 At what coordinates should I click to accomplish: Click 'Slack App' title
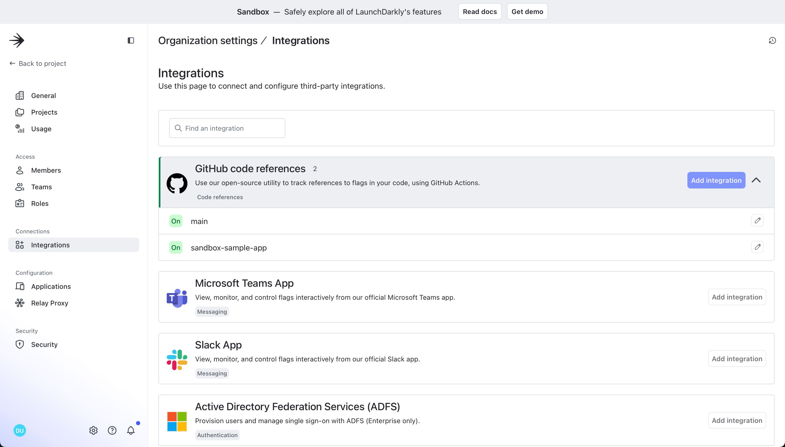(x=219, y=345)
